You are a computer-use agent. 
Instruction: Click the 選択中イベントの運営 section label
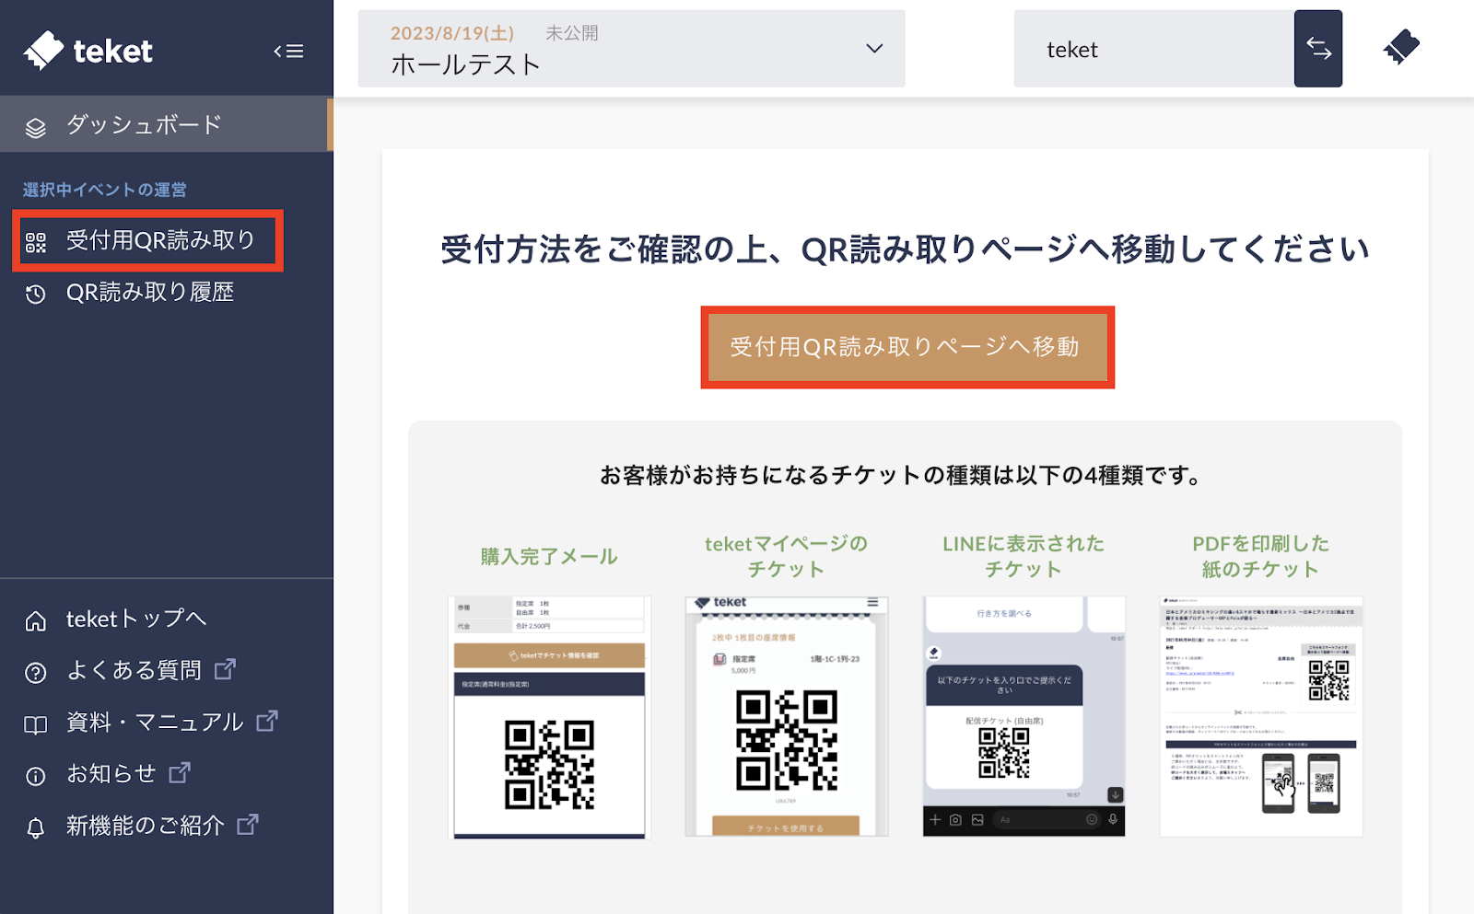tap(105, 190)
